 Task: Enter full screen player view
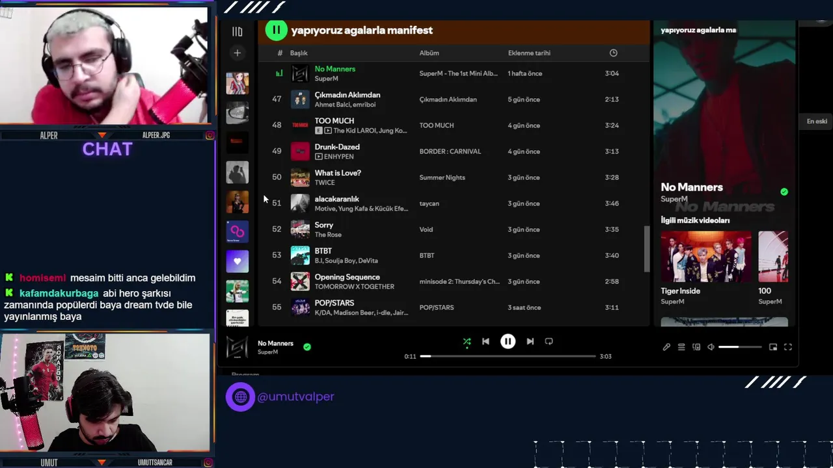[788, 347]
